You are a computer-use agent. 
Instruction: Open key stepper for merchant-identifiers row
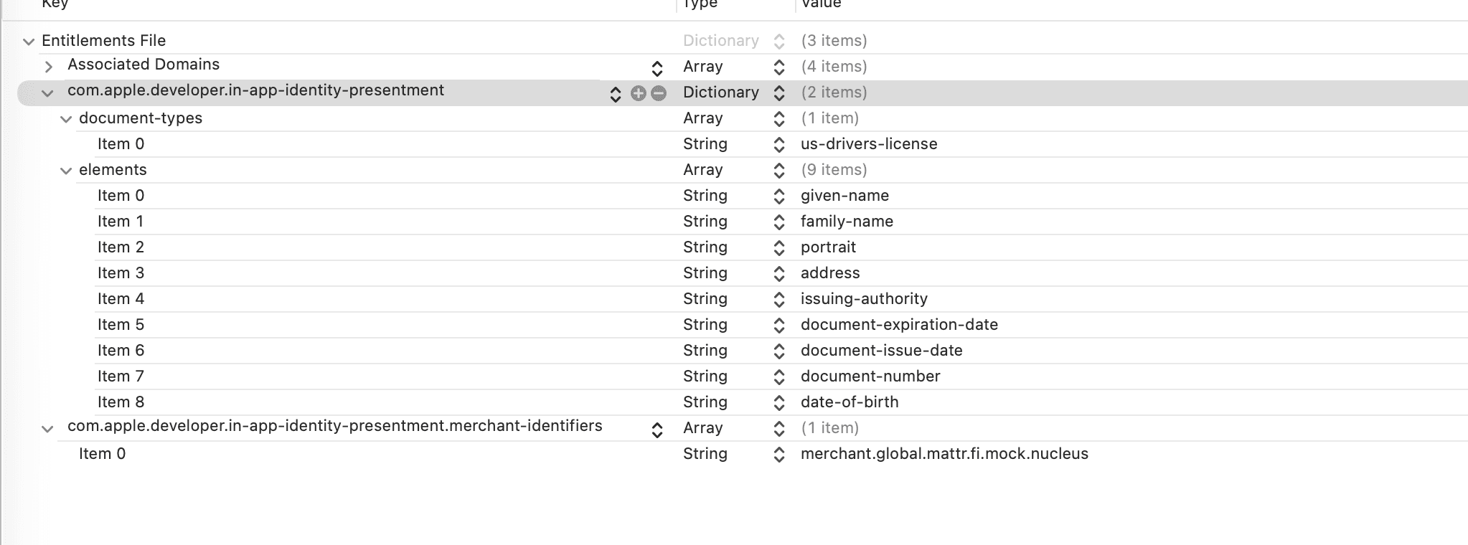[x=657, y=430]
